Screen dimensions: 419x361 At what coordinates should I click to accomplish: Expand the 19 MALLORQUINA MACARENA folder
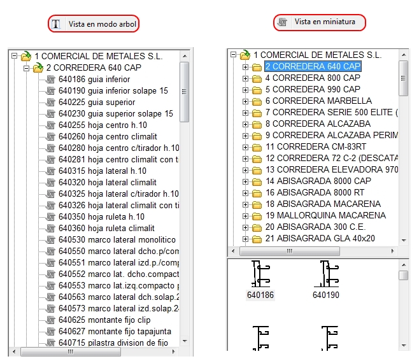(x=245, y=216)
